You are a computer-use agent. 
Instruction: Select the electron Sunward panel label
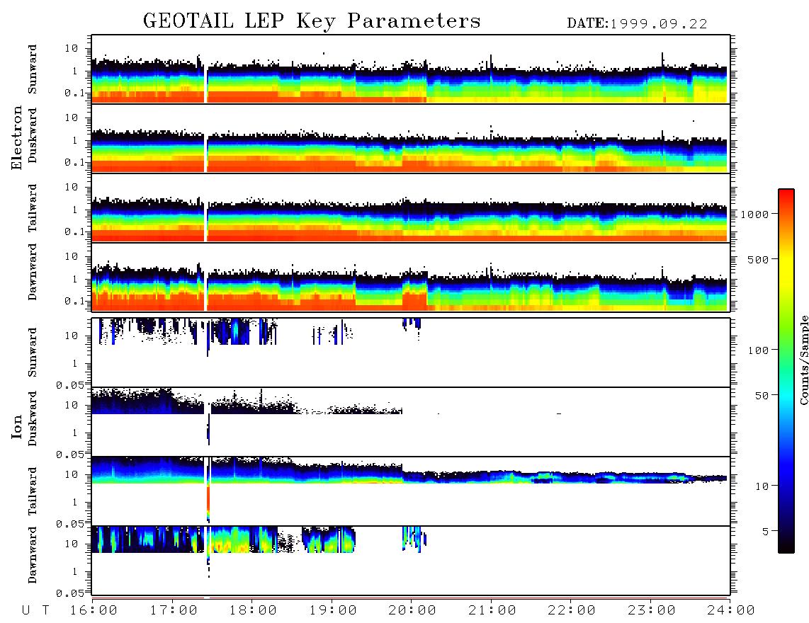point(33,69)
